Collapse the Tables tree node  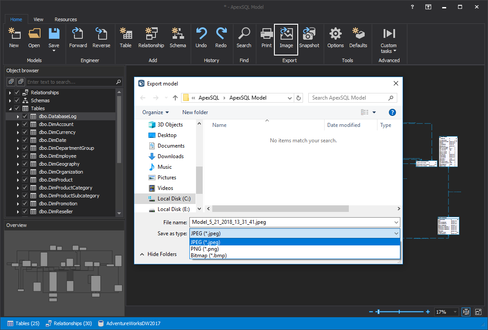(10, 108)
